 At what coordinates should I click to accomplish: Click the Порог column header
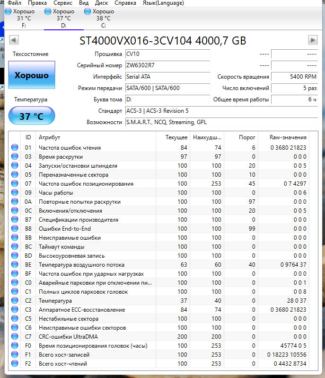tap(241, 137)
